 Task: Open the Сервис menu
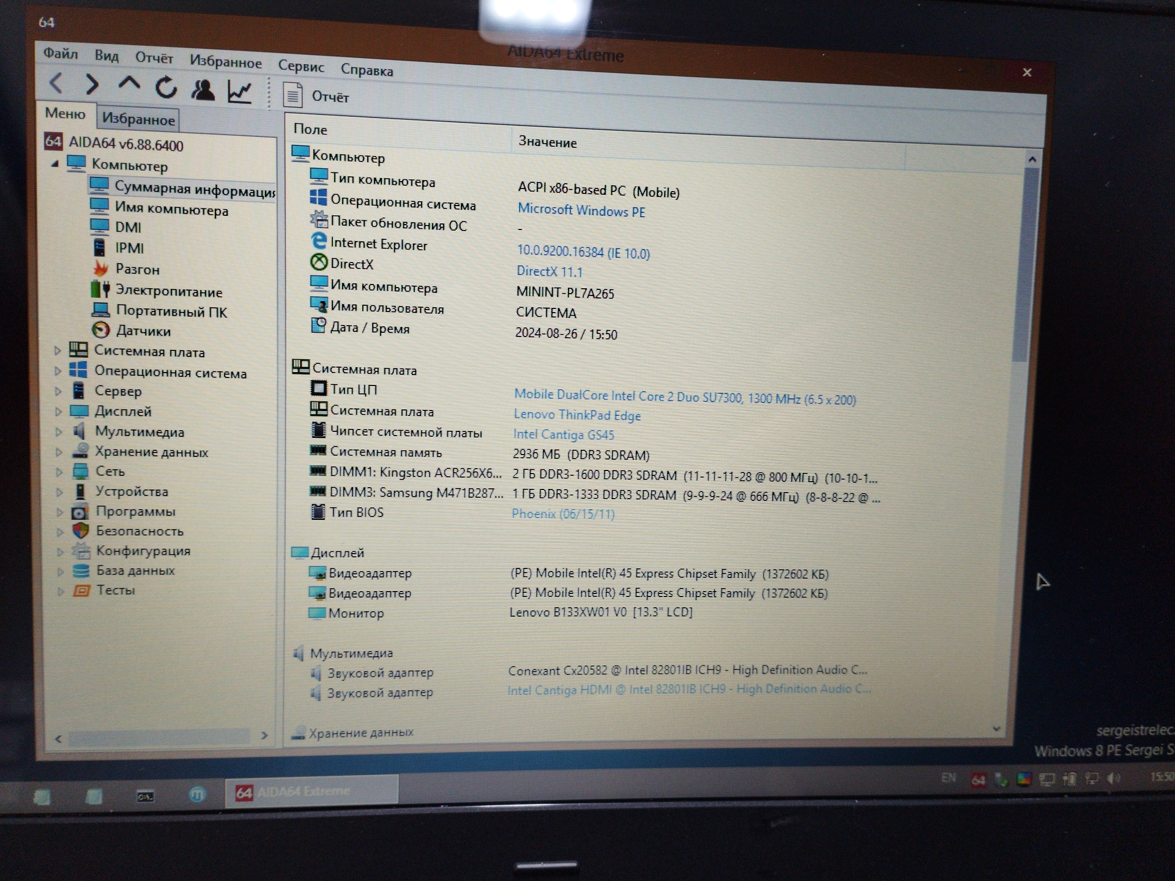(x=301, y=65)
